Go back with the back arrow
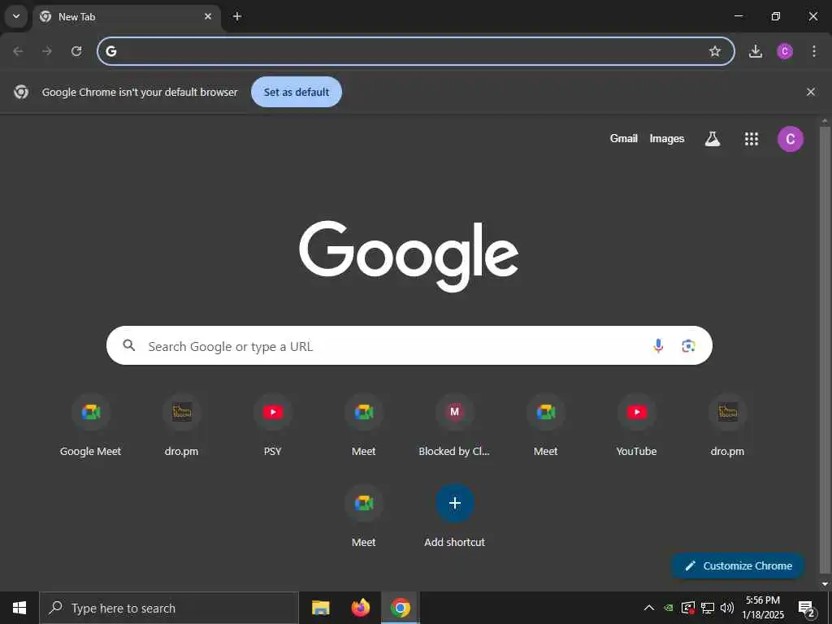The height and width of the screenshot is (624, 832). pos(18,51)
